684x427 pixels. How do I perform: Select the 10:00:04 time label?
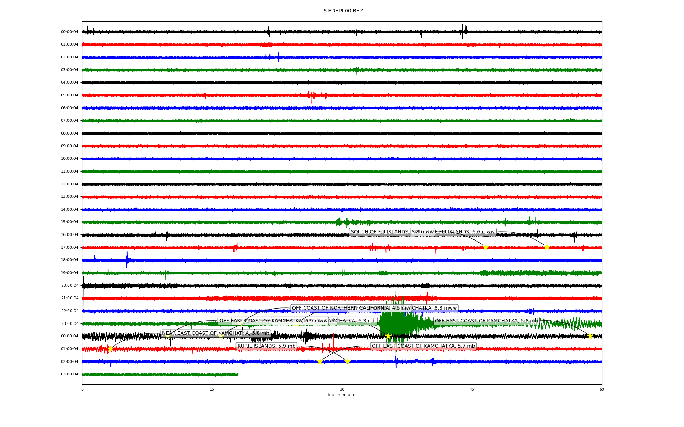69,159
